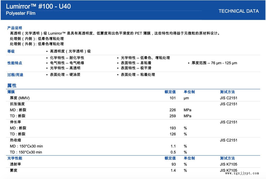Click the bullet "厚度范围 -- 76 μm - 125 μm"

pyautogui.click(x=214, y=63)
